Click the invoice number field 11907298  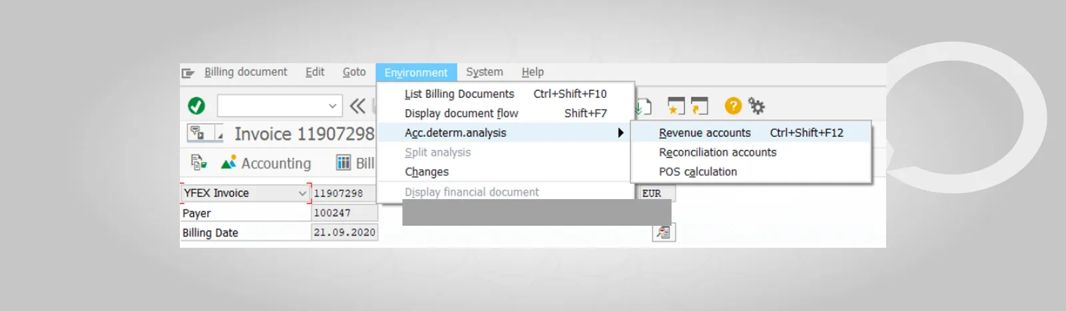click(344, 193)
